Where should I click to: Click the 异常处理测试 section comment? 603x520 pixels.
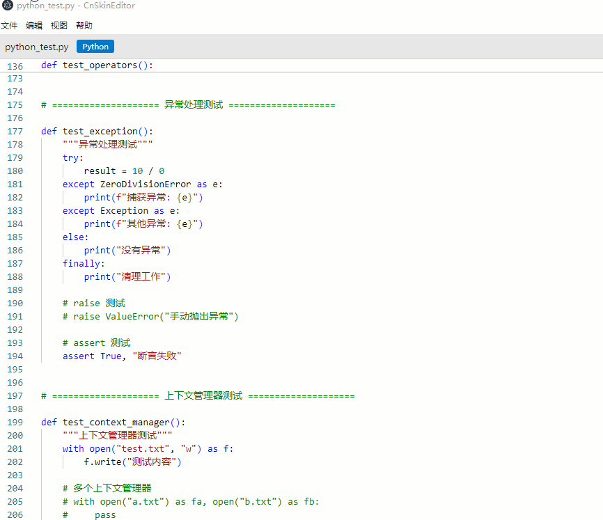click(194, 105)
